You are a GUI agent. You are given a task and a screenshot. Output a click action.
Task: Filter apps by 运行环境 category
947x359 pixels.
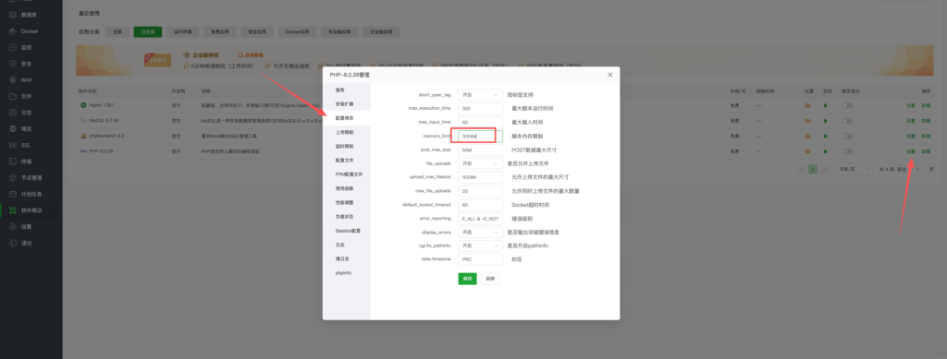pyautogui.click(x=182, y=32)
